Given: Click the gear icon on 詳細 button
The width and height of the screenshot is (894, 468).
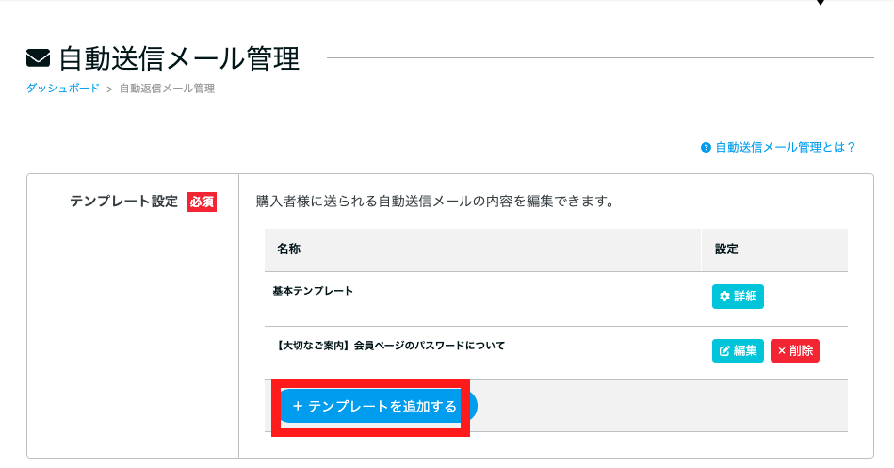Looking at the screenshot, I should [x=724, y=297].
